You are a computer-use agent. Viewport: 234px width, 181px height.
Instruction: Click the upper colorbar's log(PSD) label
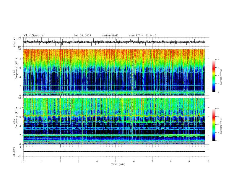pyautogui.click(x=221, y=77)
